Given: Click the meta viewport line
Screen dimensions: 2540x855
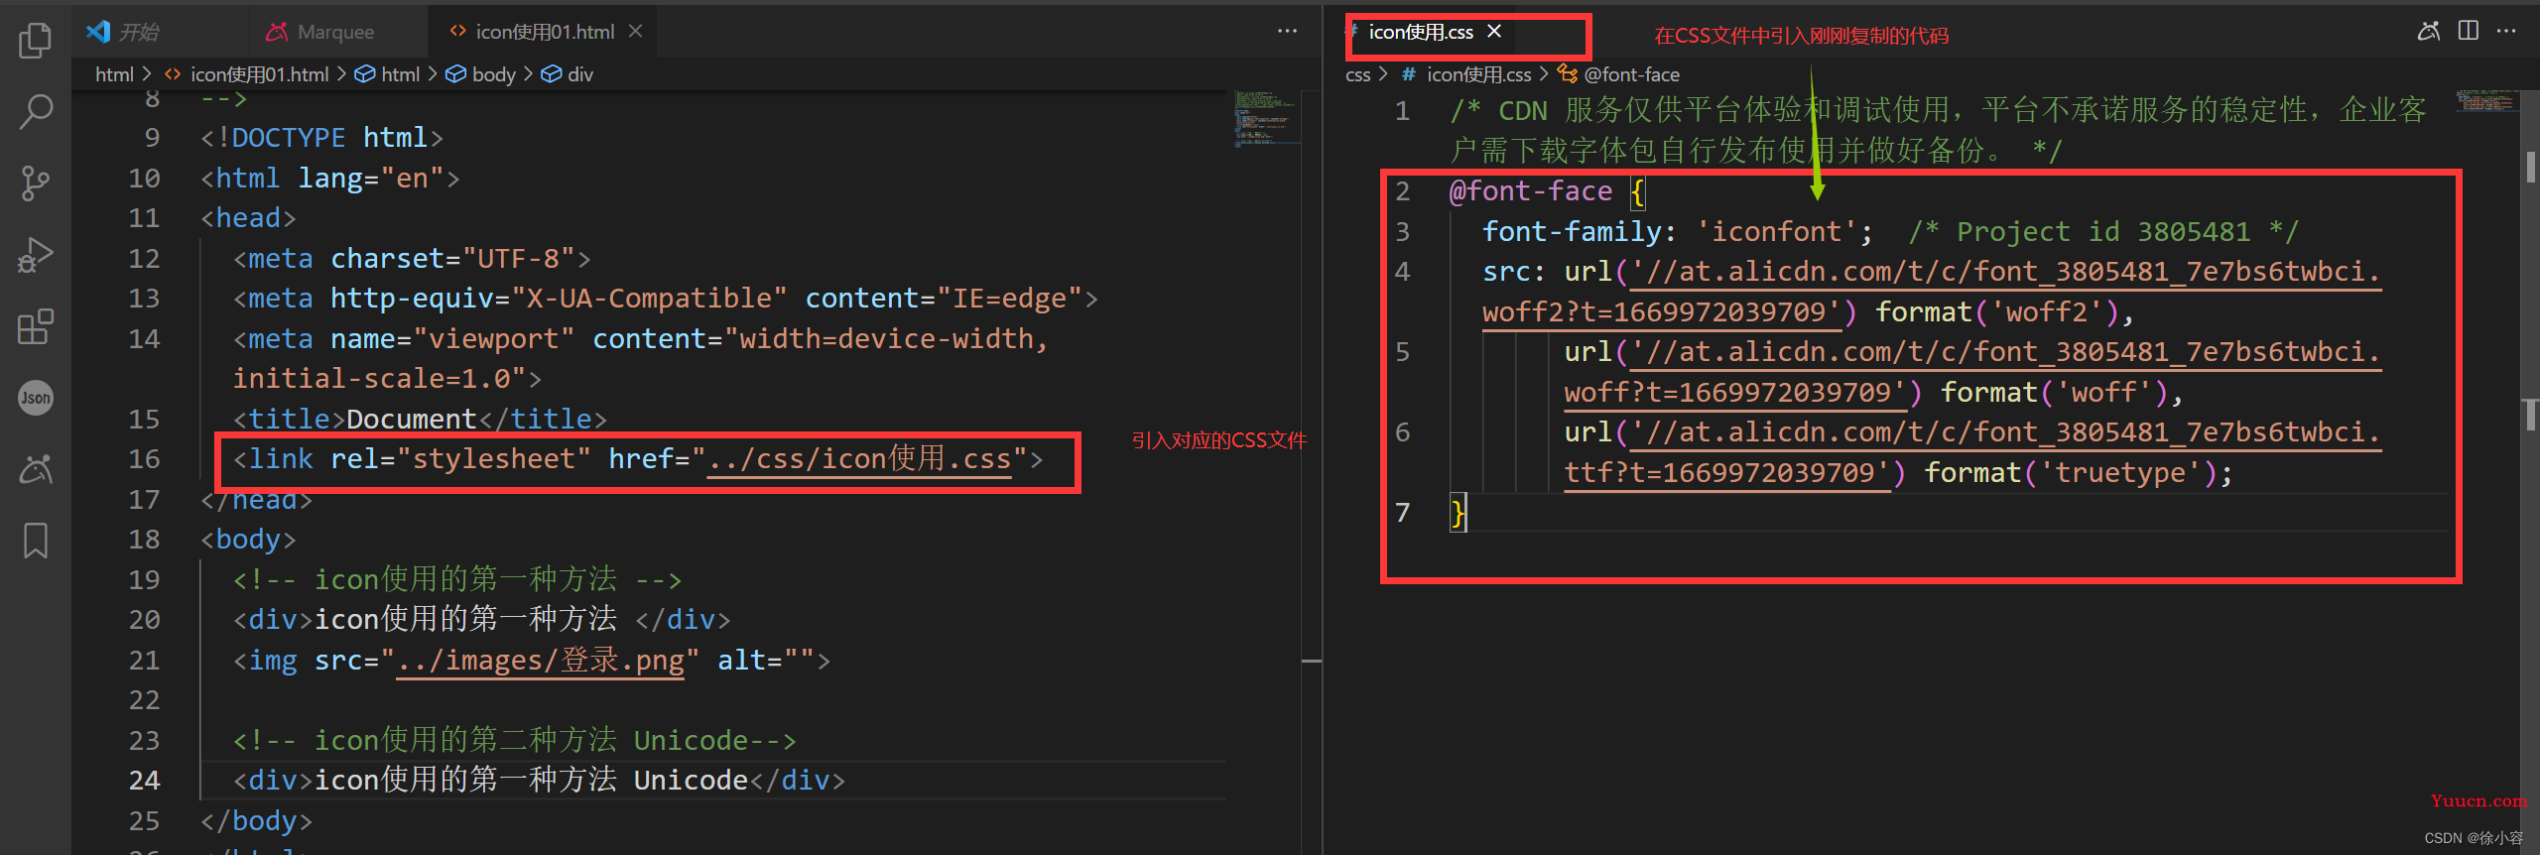Looking at the screenshot, I should point(640,359).
